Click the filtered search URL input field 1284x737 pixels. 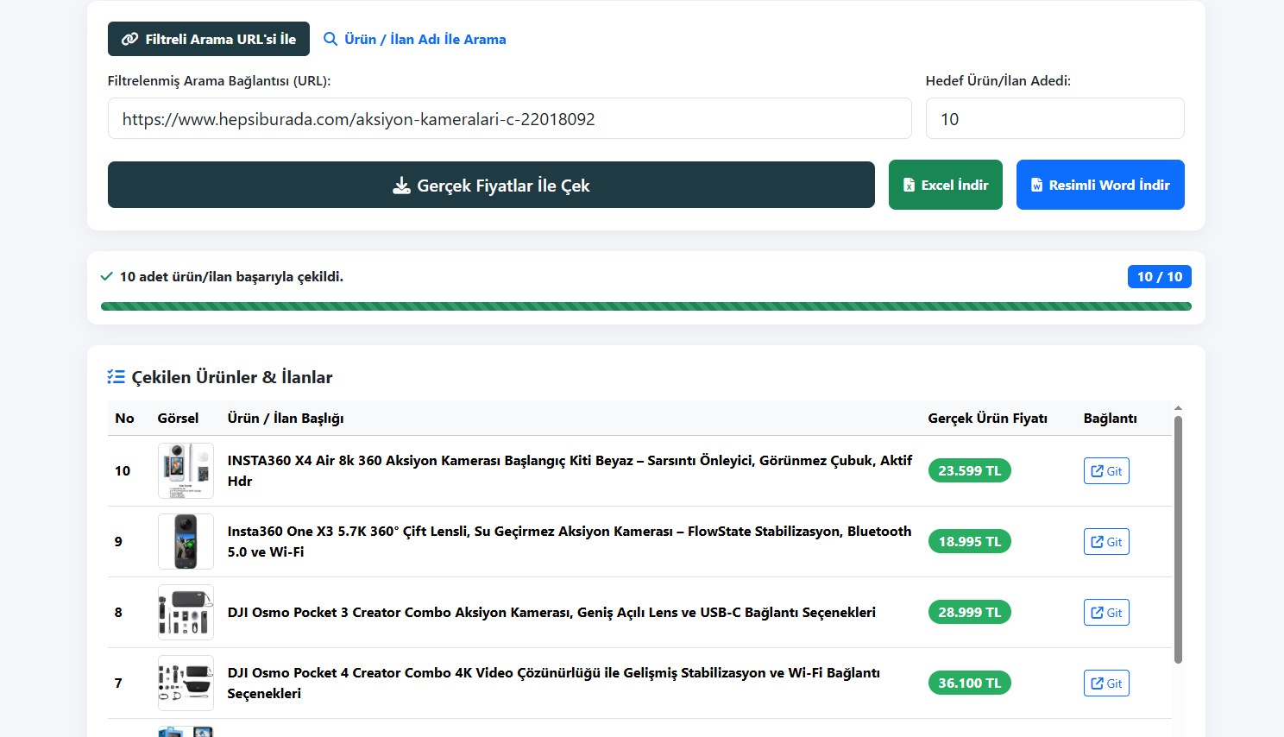(x=509, y=118)
